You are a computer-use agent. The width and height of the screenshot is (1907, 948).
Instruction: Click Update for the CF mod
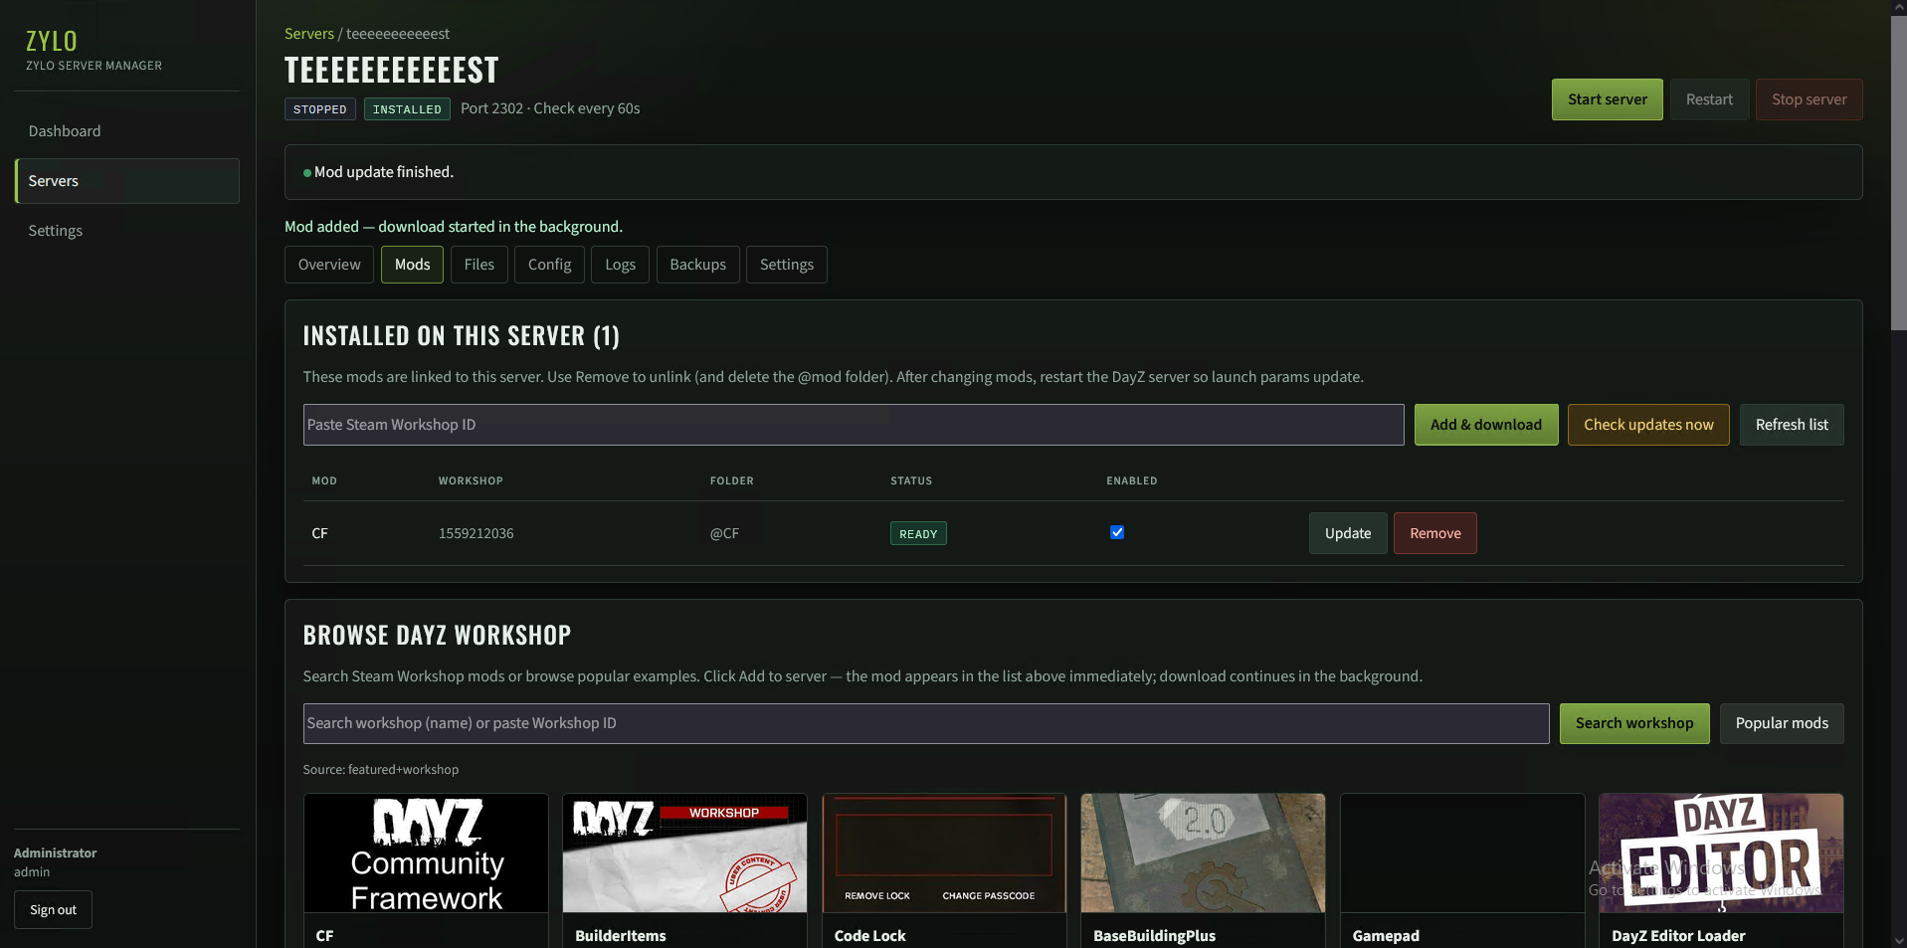click(1348, 533)
